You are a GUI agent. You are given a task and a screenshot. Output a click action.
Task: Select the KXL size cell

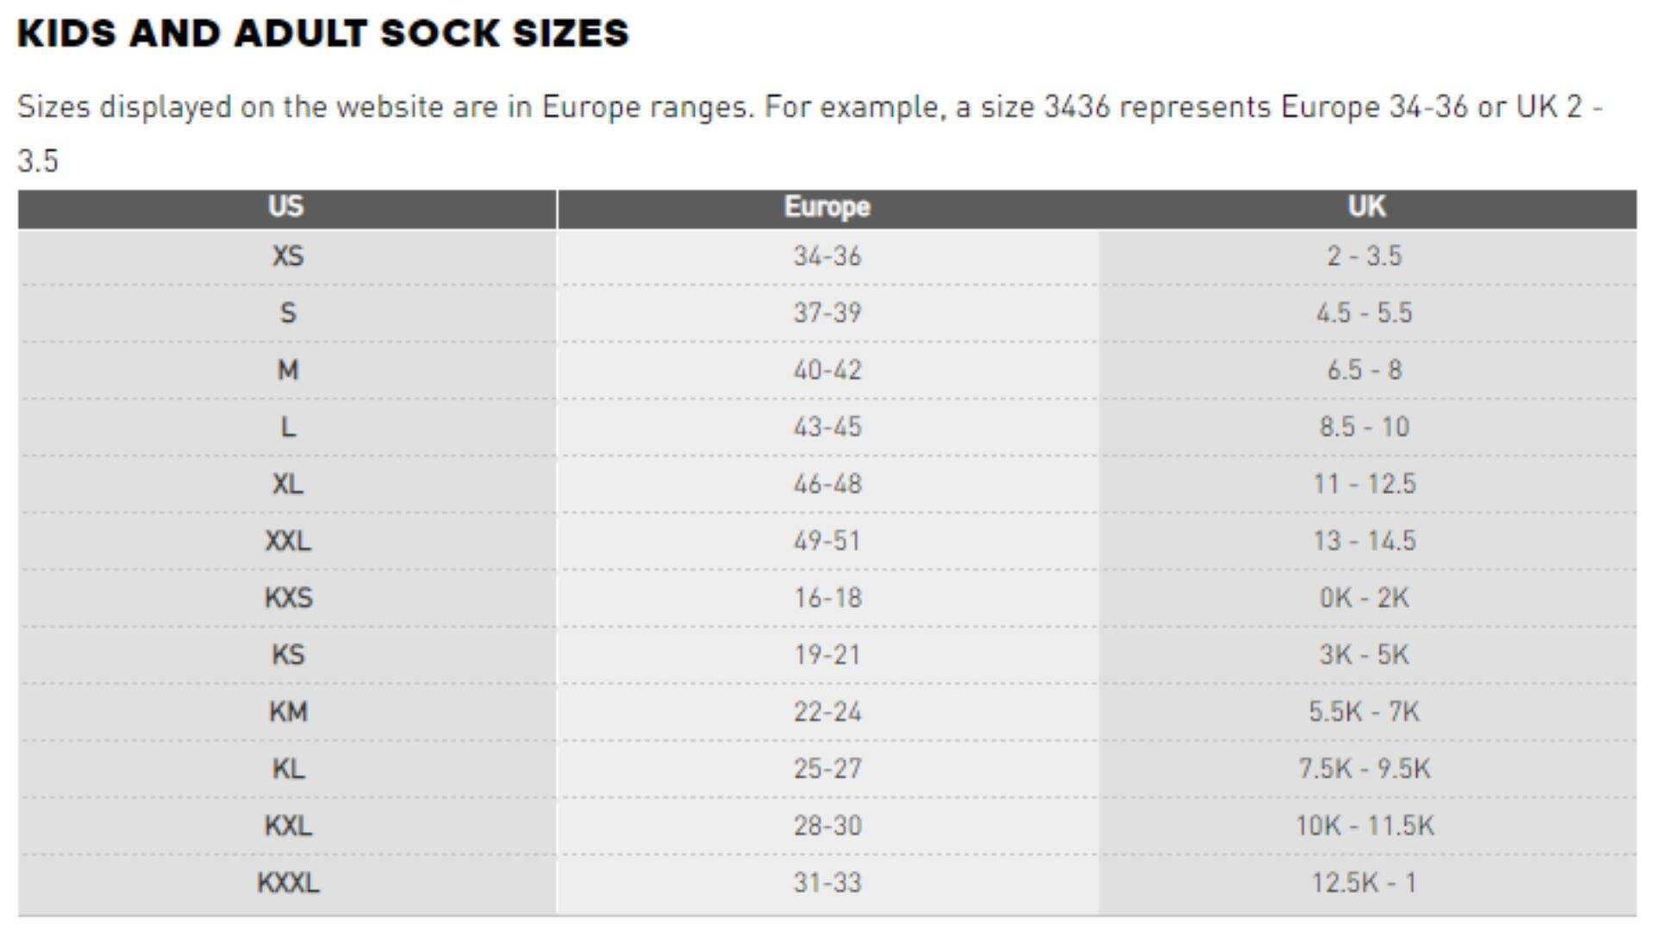click(288, 826)
